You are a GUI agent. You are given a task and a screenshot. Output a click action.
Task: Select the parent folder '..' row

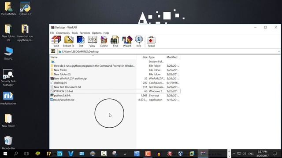(x=115, y=61)
